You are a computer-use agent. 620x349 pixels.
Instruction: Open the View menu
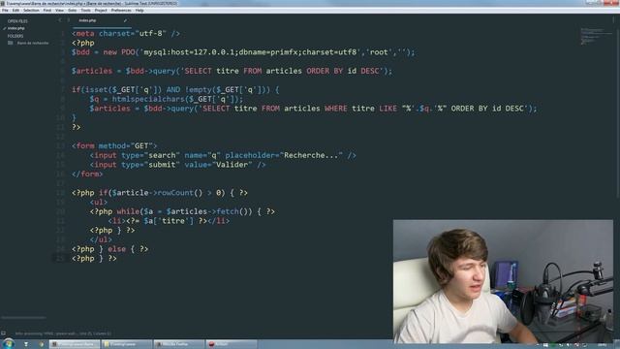(59, 11)
